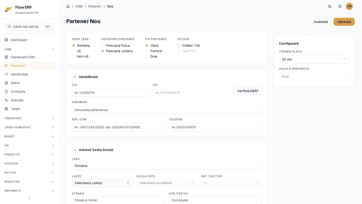Select Romania country group radio
The image size is (362, 204).
(x=74, y=45)
